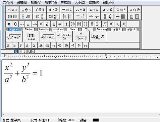
Task: Select the decimal tab stop button
Action: (33, 52)
